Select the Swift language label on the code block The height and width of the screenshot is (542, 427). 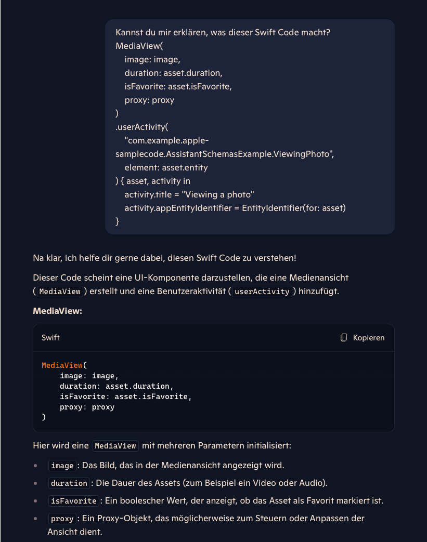pos(50,337)
